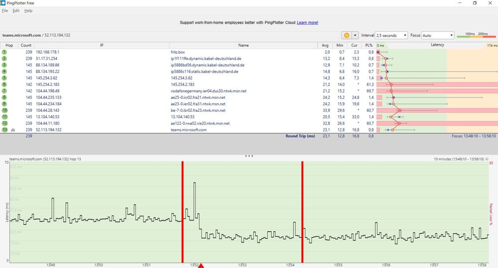Open the Edit menu
498x268 pixels.
coord(16,10)
